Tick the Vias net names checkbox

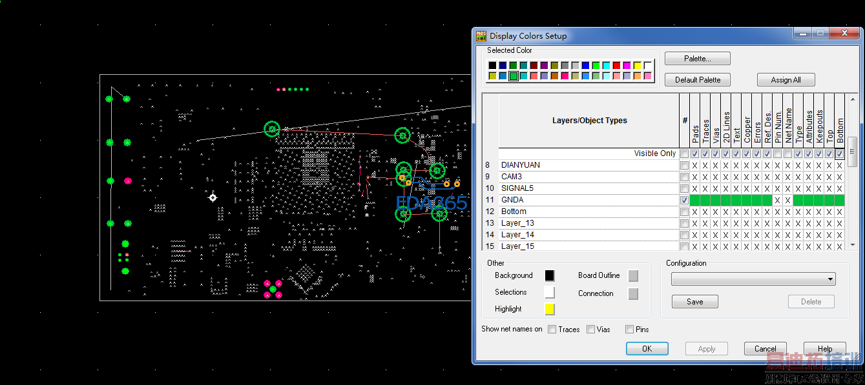tap(590, 330)
